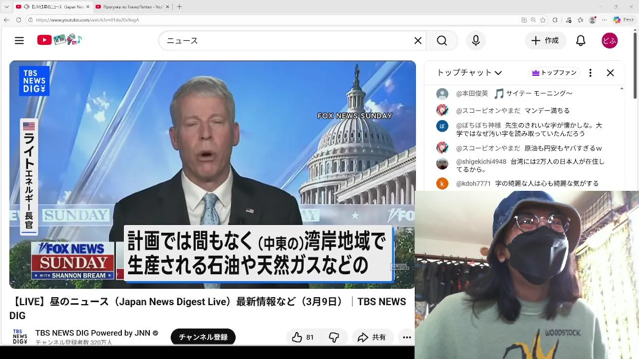Mute the tab via speaker icon
This screenshot has width=639, height=359.
(x=26, y=6)
